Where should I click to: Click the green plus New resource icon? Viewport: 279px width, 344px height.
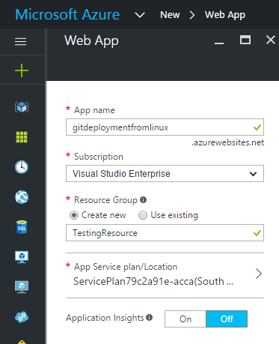pyautogui.click(x=22, y=70)
